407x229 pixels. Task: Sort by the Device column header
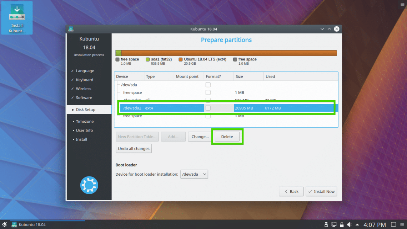click(129, 76)
